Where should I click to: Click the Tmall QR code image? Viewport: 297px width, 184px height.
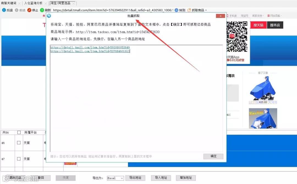237,36
